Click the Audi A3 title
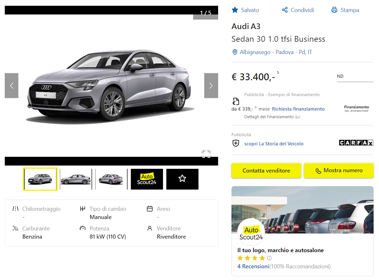This screenshot has height=280, width=379. pyautogui.click(x=246, y=26)
